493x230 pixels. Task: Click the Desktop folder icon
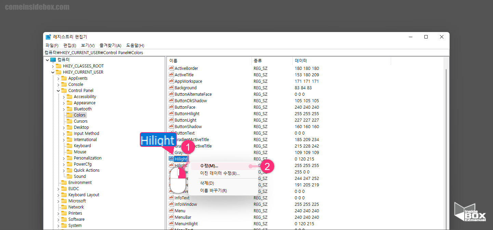[x=69, y=127]
